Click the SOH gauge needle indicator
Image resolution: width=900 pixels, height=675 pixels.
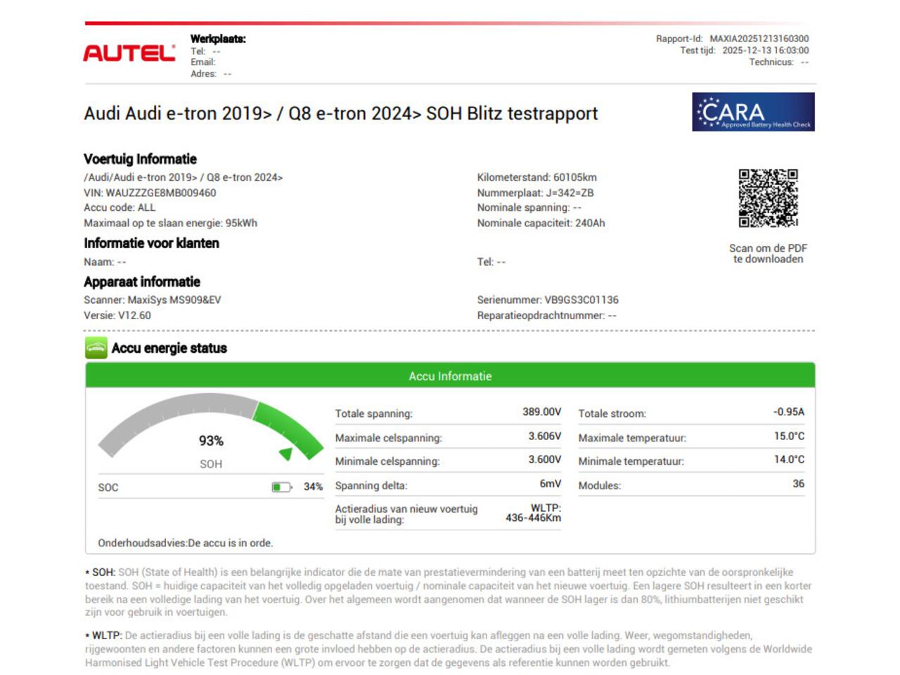pyautogui.click(x=287, y=454)
